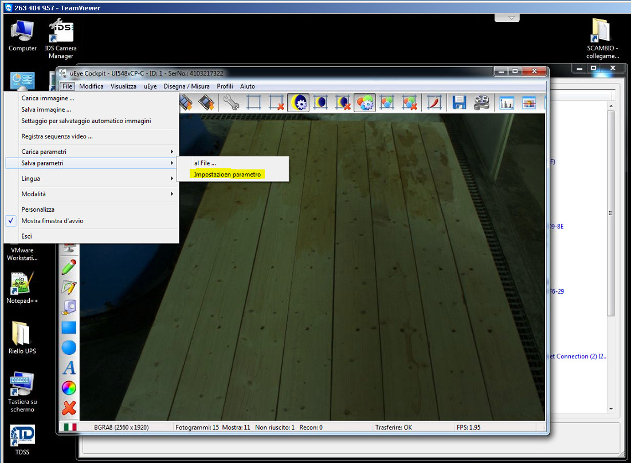Toggle the color-circles-with-gear auto white balance button

click(365, 102)
